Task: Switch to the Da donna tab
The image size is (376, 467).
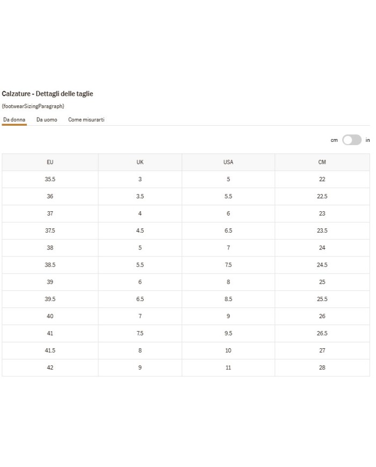Action: click(15, 119)
